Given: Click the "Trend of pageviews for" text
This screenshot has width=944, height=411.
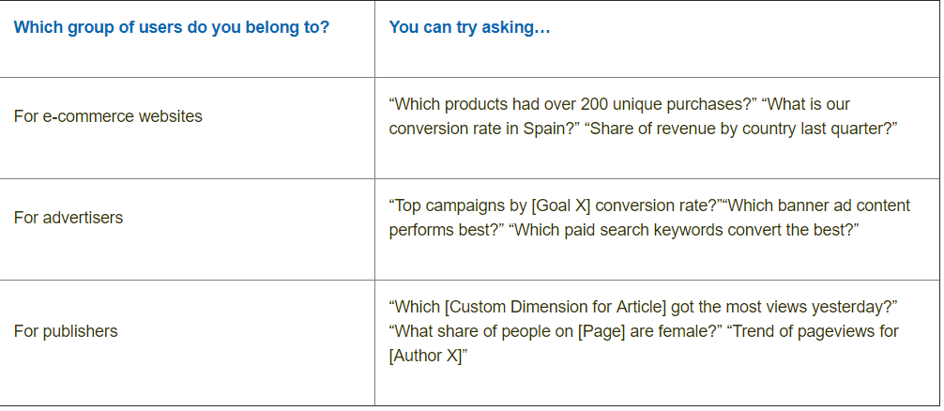Looking at the screenshot, I should tap(813, 331).
